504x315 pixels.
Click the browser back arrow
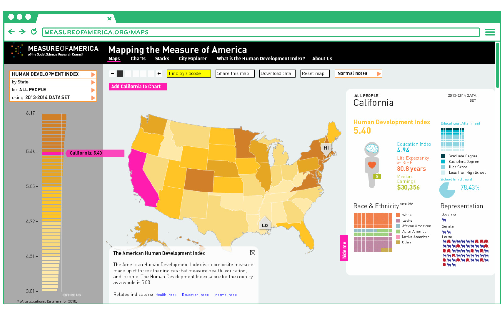click(x=11, y=32)
